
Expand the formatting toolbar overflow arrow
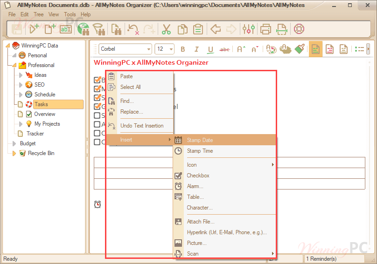pos(368,49)
